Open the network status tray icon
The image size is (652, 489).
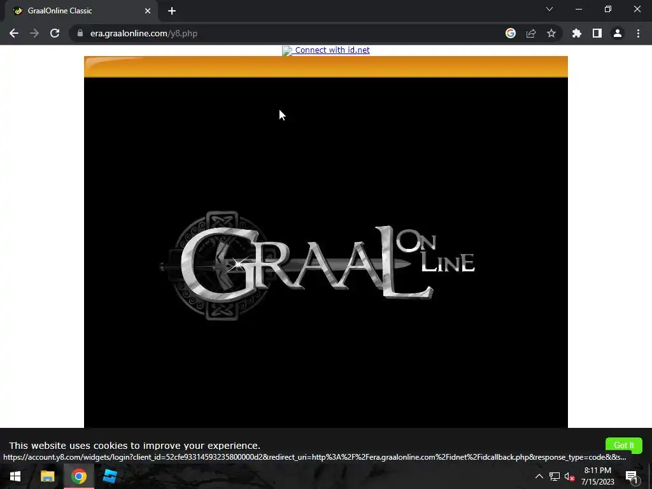(555, 476)
